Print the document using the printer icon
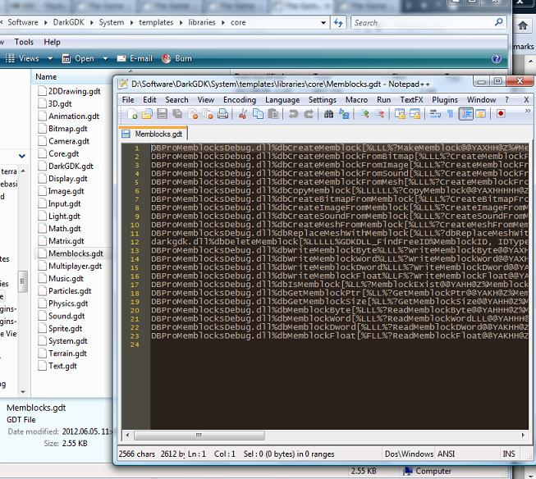Viewport: 536px width, 479px height. 223,114
